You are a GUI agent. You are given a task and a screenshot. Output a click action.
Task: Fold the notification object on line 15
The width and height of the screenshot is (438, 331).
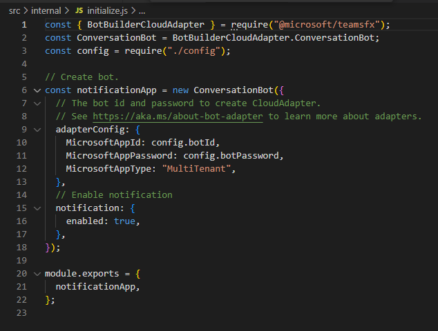(x=37, y=208)
